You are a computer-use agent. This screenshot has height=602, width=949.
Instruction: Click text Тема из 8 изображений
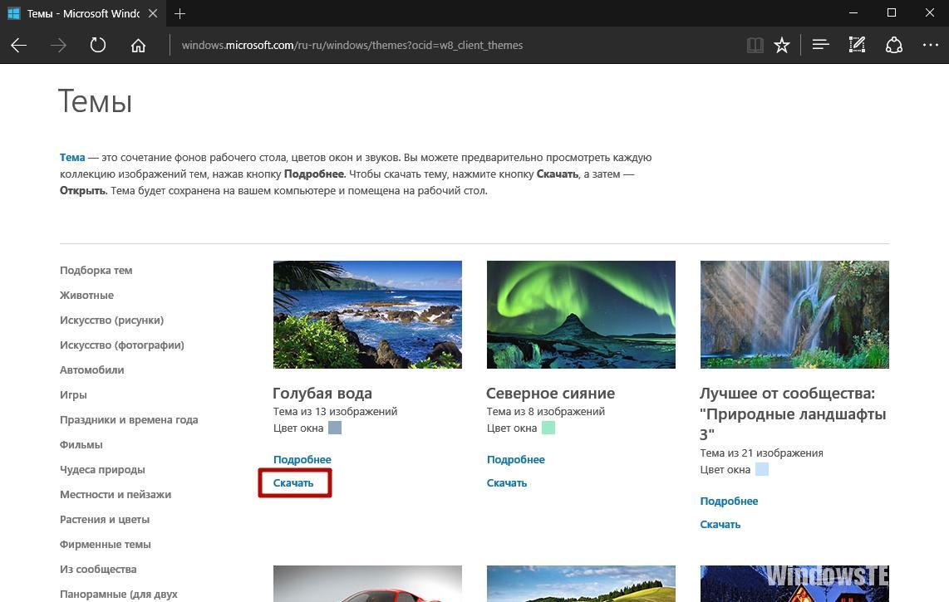(x=545, y=411)
